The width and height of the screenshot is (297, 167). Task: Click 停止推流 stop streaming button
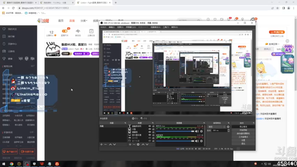(243, 127)
